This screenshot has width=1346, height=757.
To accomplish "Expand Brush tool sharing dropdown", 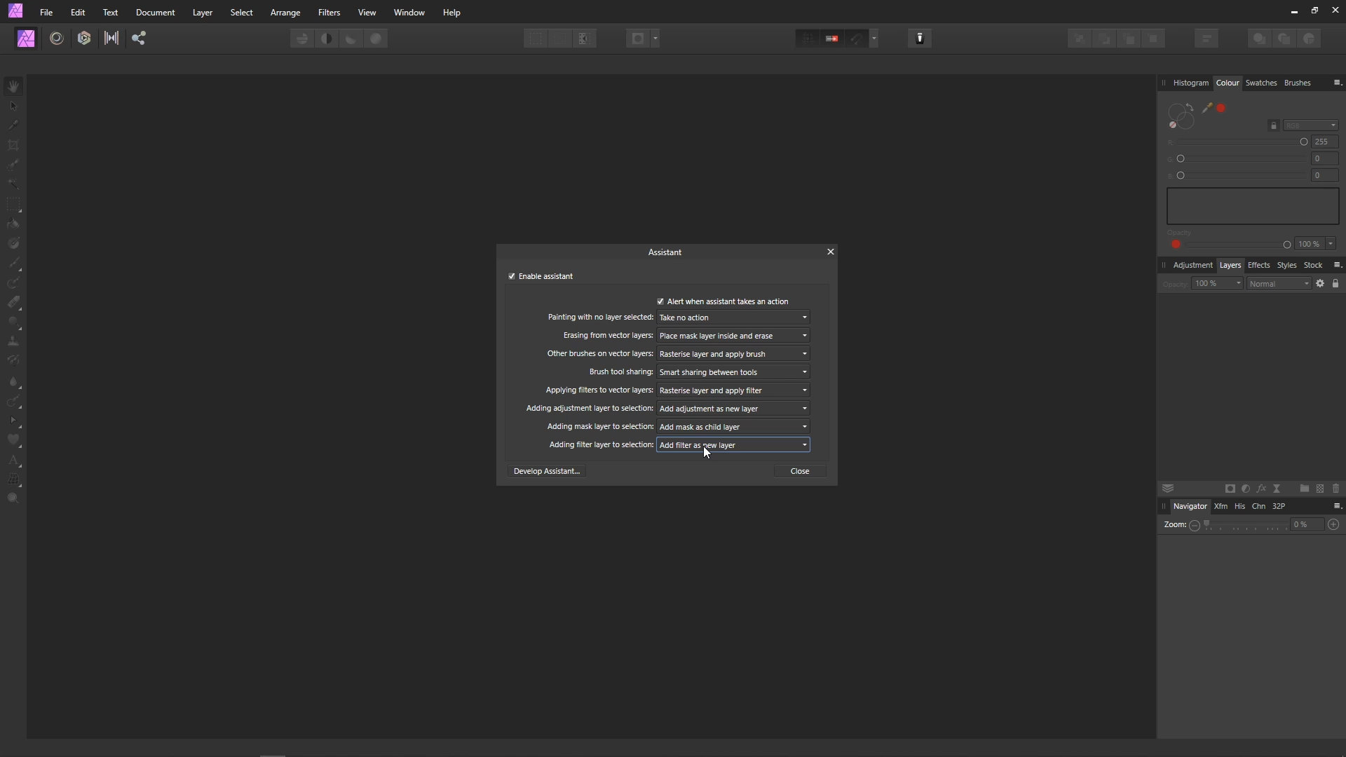I will point(733,372).
